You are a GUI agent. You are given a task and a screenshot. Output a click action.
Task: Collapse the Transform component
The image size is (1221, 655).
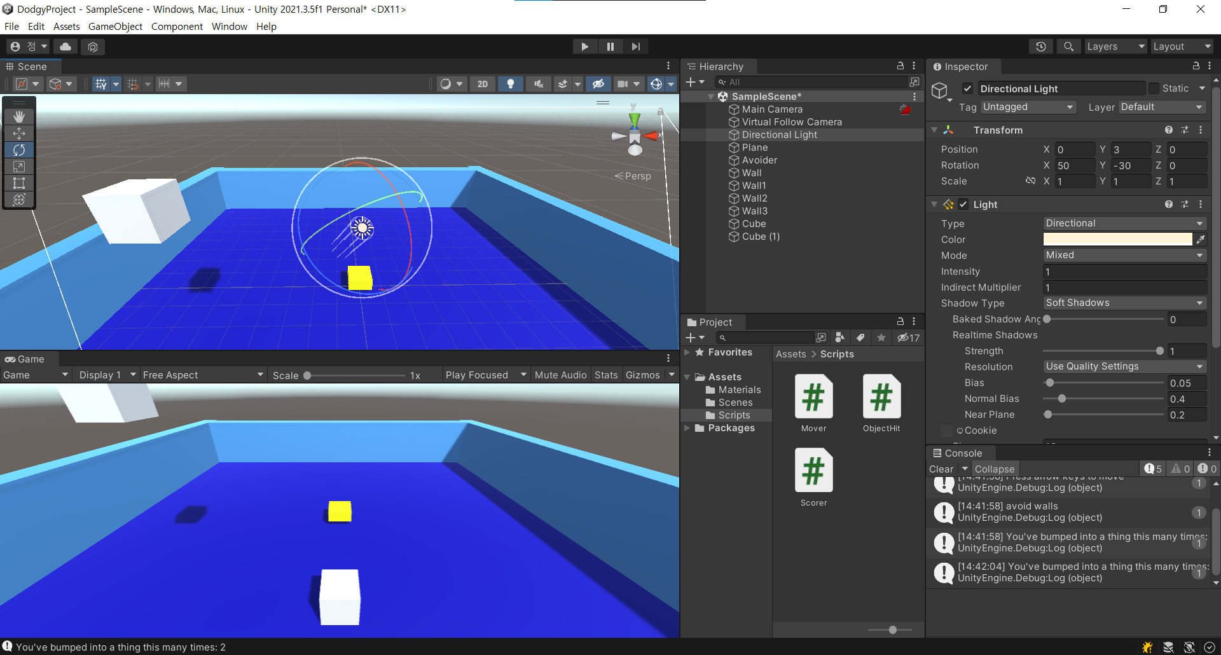click(934, 130)
